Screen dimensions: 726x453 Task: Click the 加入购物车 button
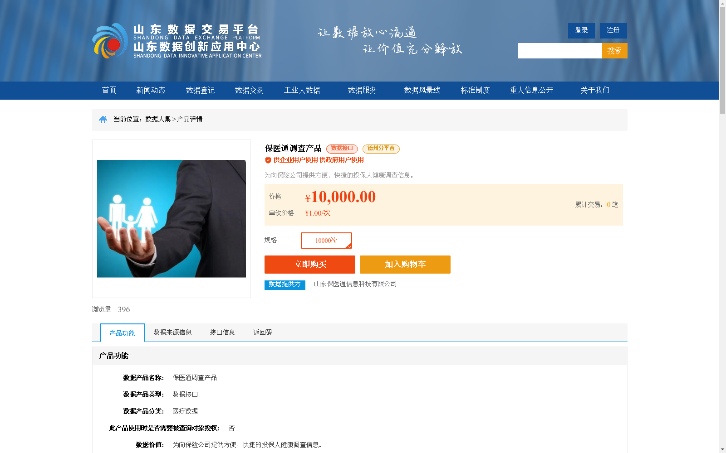coord(405,265)
